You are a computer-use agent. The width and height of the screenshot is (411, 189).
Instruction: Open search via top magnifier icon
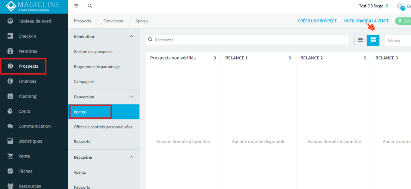pyautogui.click(x=90, y=6)
